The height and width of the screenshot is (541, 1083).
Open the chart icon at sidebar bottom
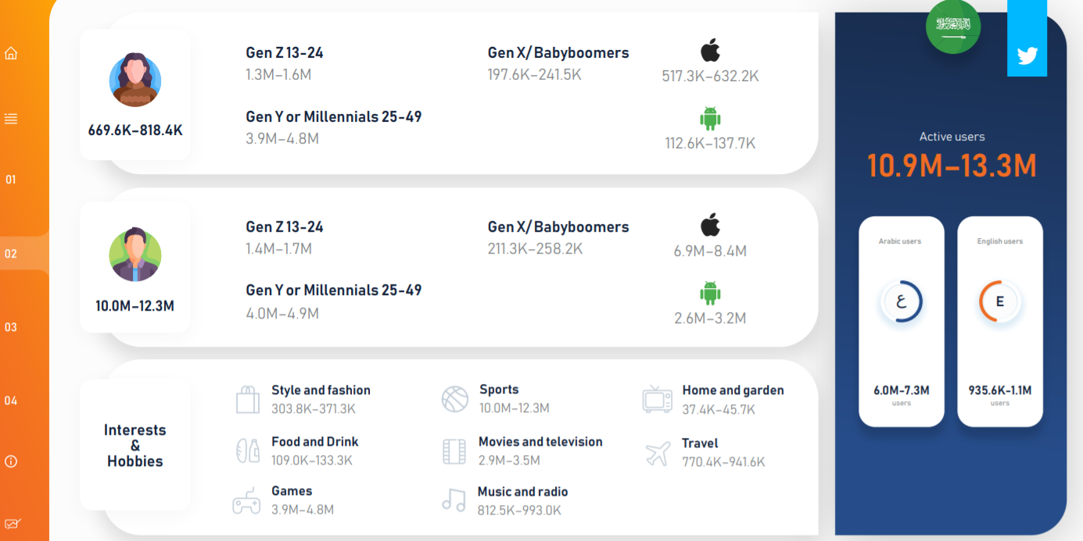click(x=11, y=524)
